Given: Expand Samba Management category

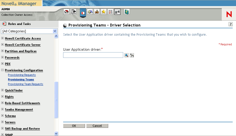Looking at the screenshot, I should 2,109.
